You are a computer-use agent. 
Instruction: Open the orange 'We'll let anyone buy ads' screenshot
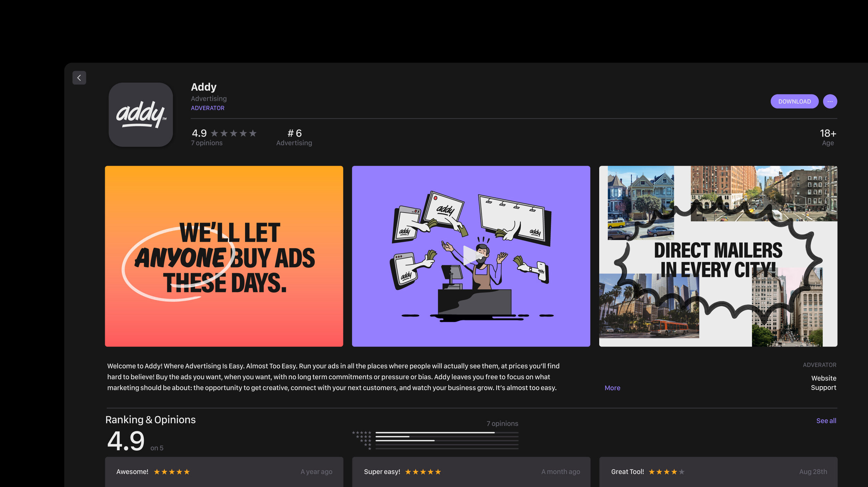224,256
